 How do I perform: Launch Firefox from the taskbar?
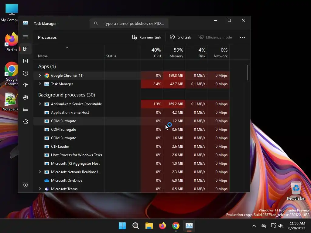(x=162, y=226)
